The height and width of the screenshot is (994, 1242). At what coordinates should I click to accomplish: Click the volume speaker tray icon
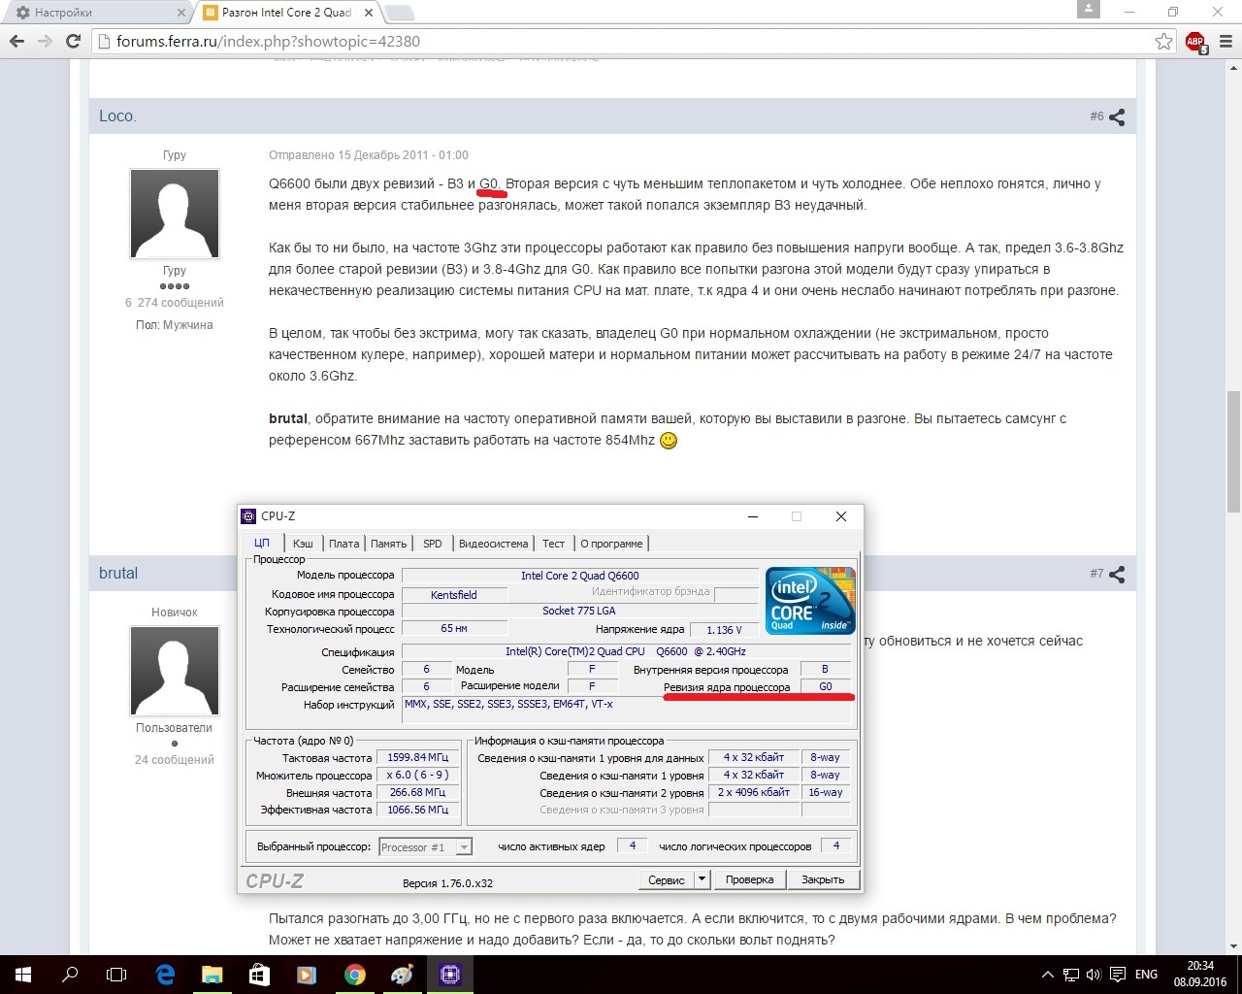pos(1094,975)
